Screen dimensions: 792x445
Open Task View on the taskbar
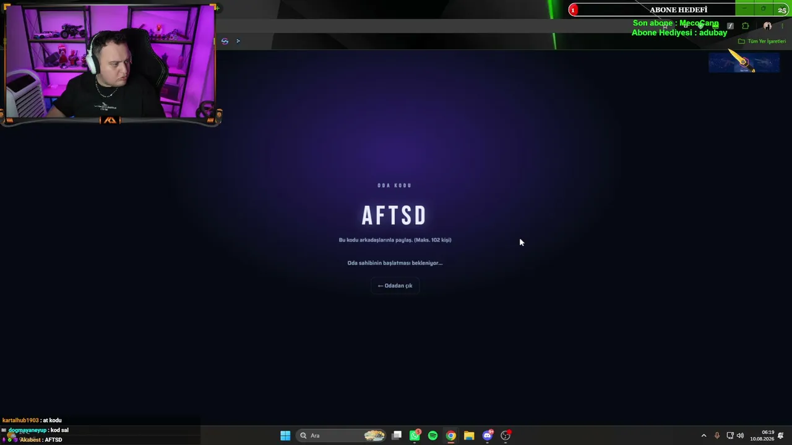397,436
